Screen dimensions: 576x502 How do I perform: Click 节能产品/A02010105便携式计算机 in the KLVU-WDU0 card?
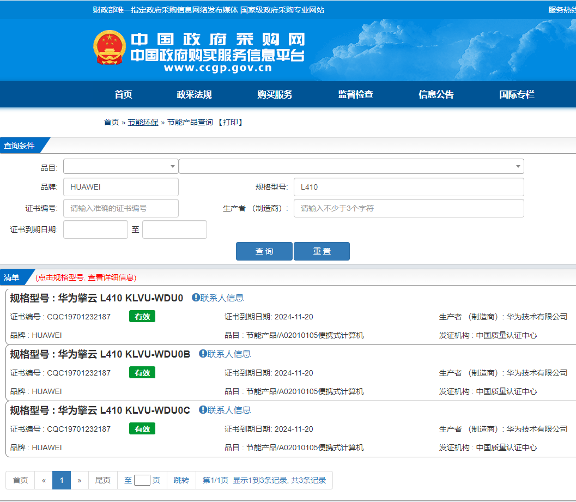[x=305, y=335]
